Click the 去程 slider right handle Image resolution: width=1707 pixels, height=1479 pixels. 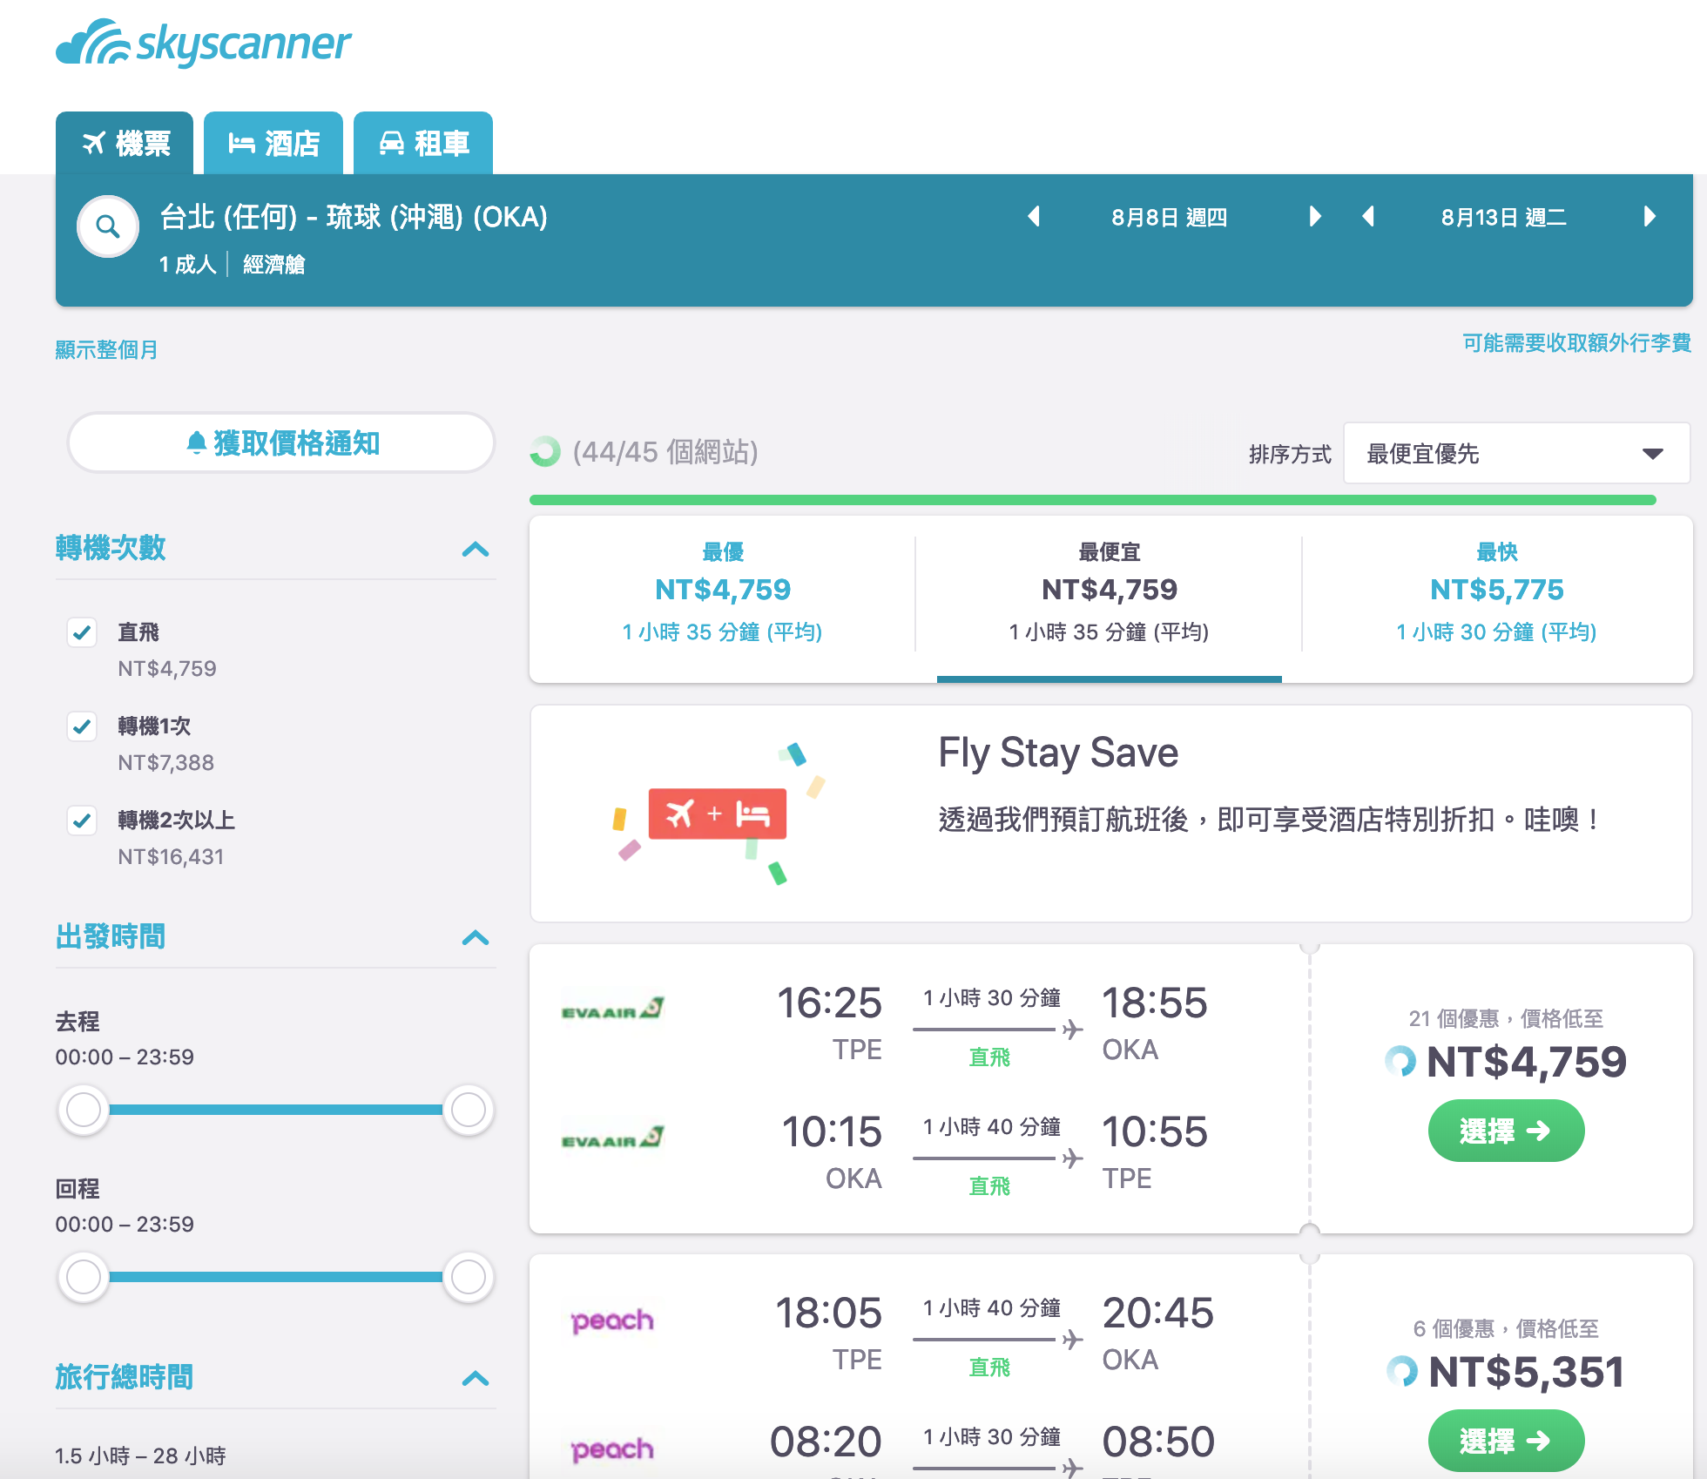point(469,1110)
